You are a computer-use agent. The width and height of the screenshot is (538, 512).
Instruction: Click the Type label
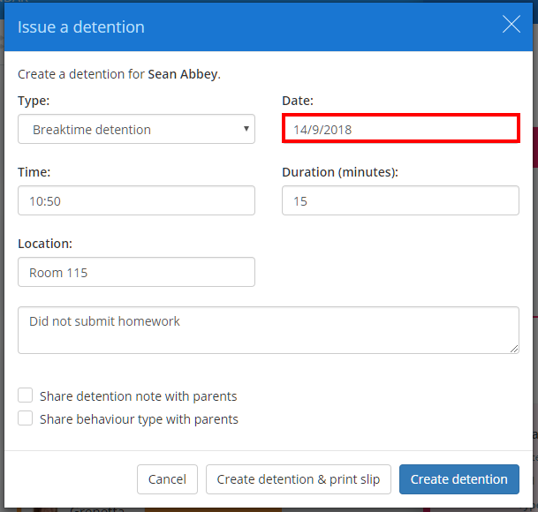(x=34, y=101)
